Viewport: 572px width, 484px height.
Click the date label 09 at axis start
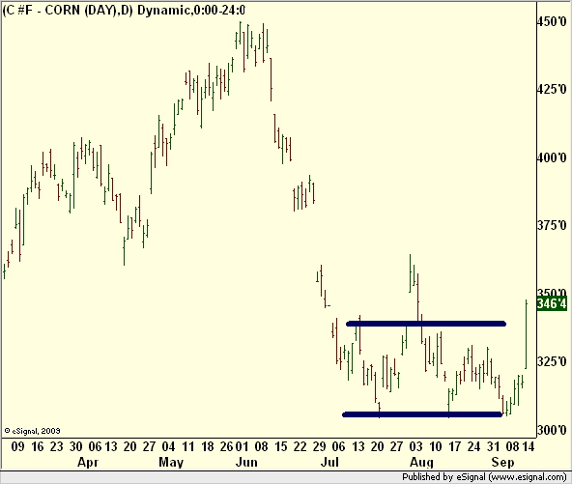(x=17, y=446)
